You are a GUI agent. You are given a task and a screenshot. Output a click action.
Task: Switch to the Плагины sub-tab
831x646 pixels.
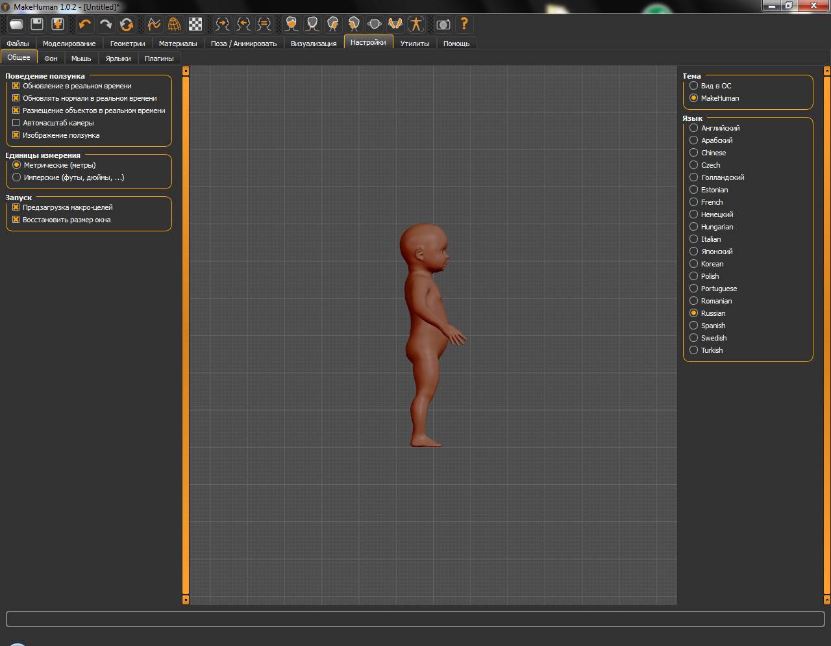(x=159, y=58)
